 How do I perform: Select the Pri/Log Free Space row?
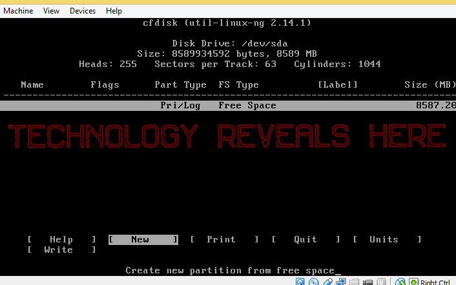tap(228, 106)
